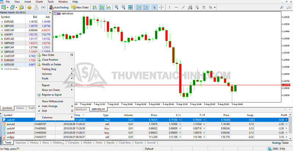
Task: Click the zoom out magnifier icon
Action: (123, 7)
